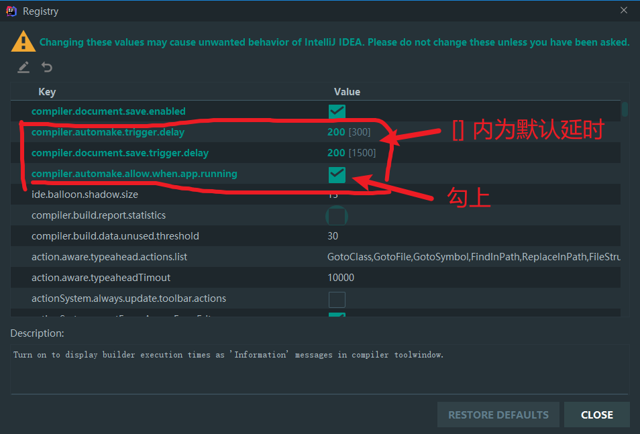This screenshot has width=640, height=434.
Task: Click the revert arrow icon in the toolbar
Action: pos(47,67)
